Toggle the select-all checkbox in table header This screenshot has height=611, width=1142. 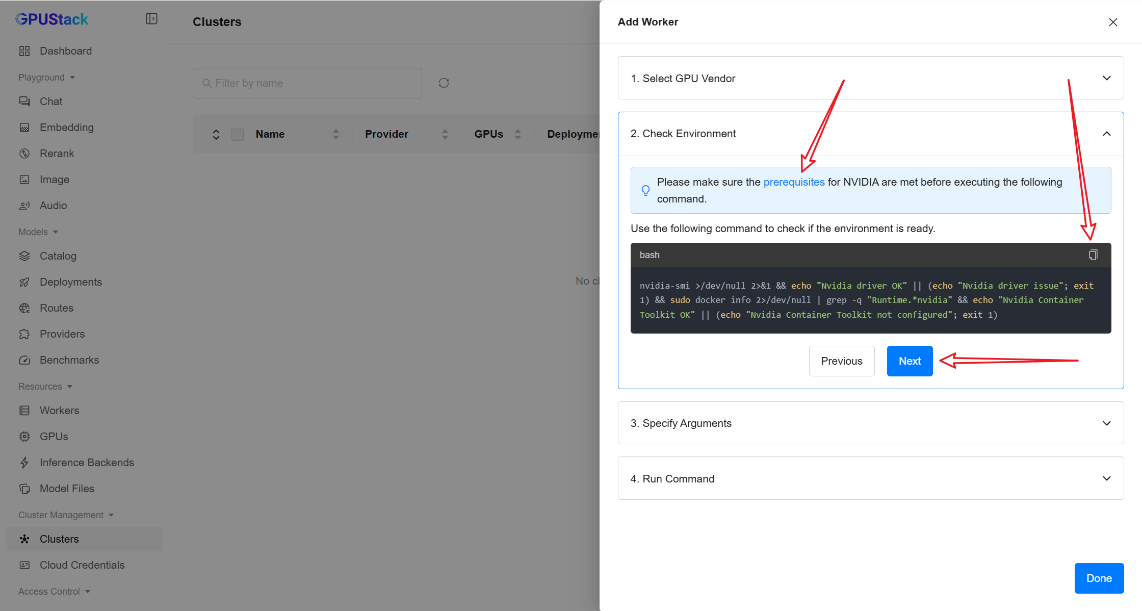pyautogui.click(x=238, y=134)
